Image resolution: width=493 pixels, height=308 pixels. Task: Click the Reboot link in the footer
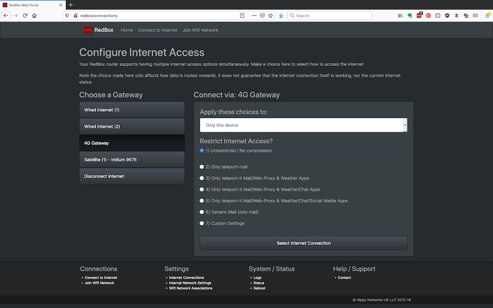click(x=259, y=288)
